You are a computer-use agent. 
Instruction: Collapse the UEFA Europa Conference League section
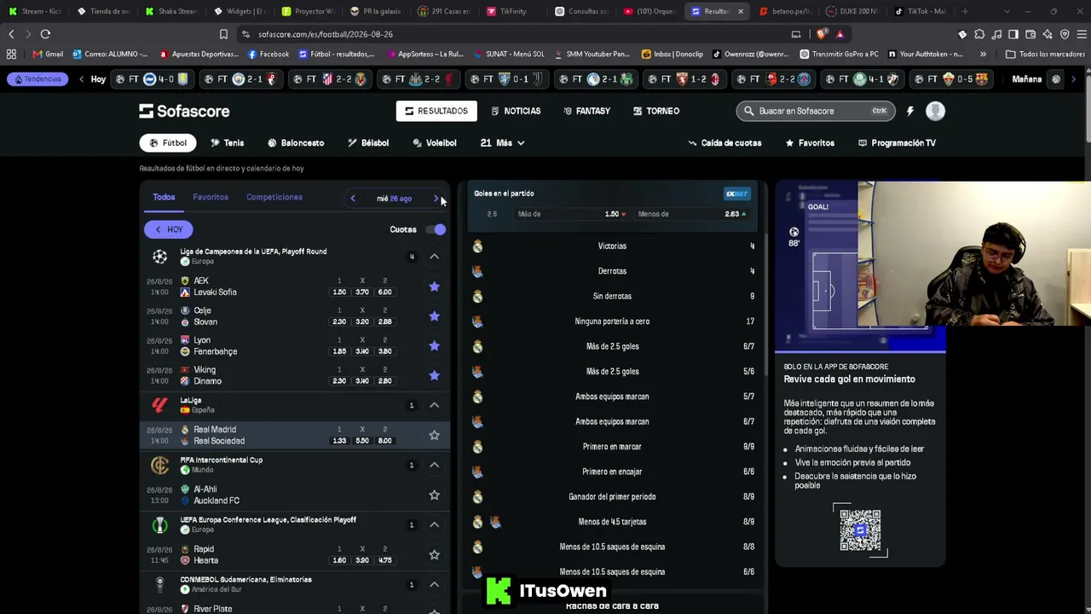434,524
